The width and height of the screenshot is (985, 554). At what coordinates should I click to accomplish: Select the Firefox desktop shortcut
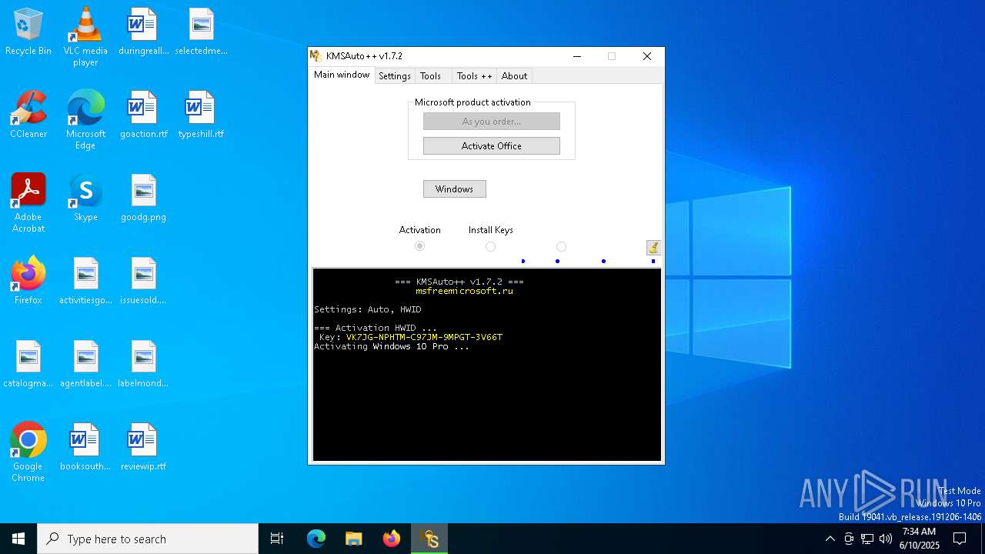click(28, 282)
